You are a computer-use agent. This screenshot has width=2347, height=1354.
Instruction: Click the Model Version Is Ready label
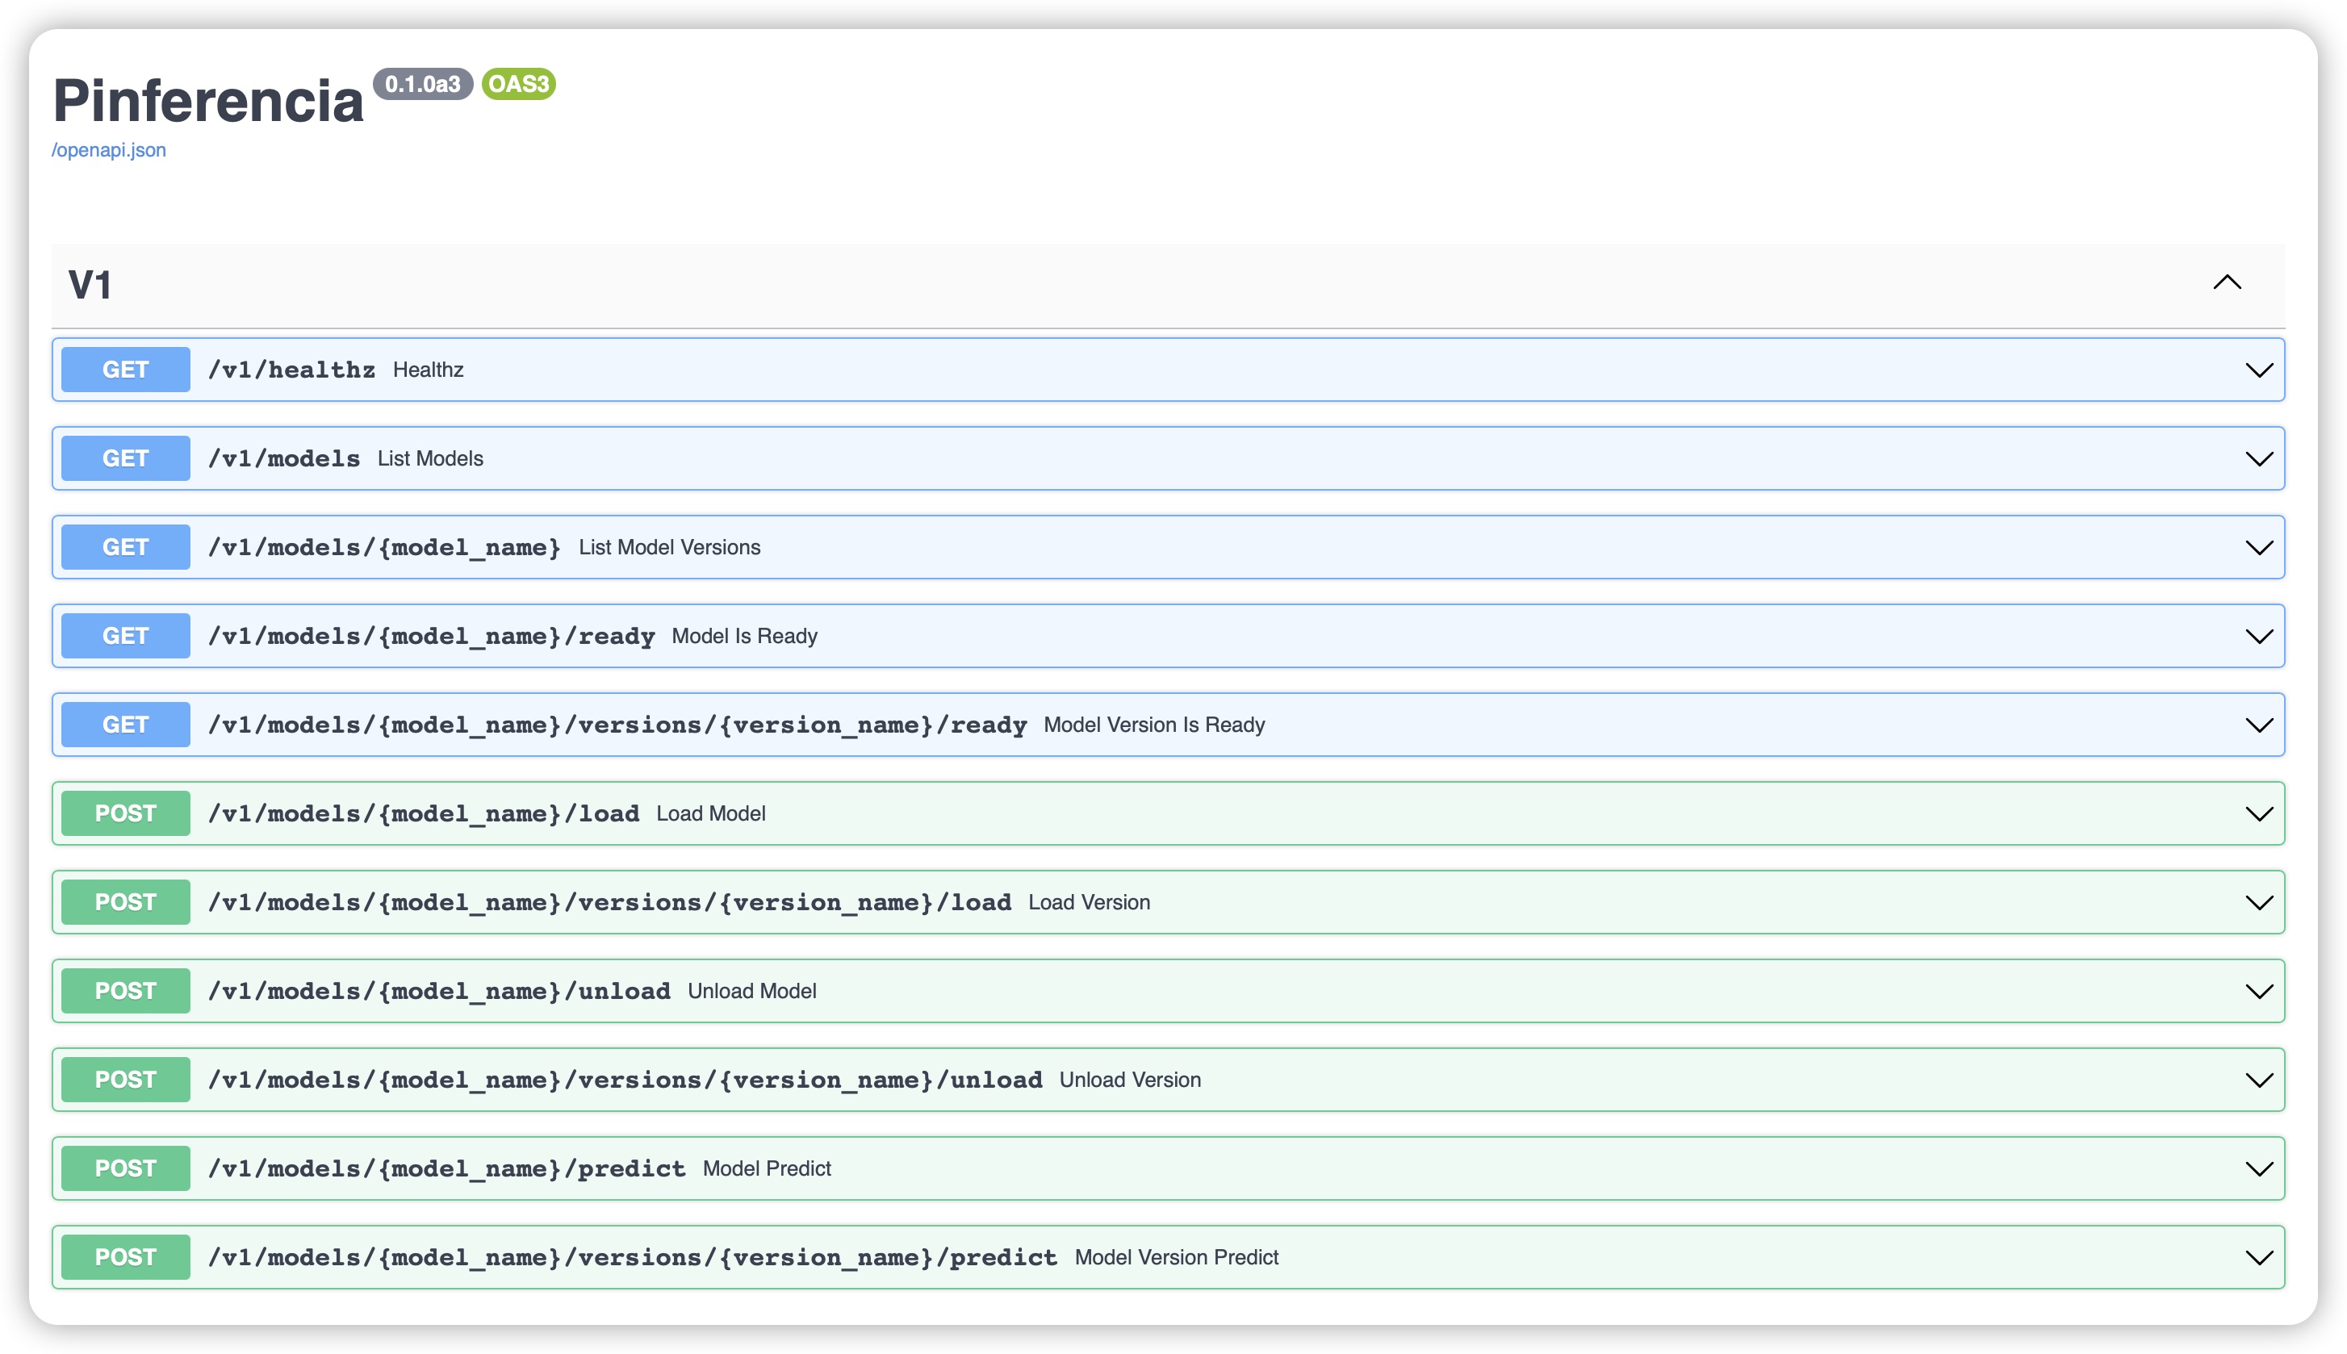click(1154, 725)
